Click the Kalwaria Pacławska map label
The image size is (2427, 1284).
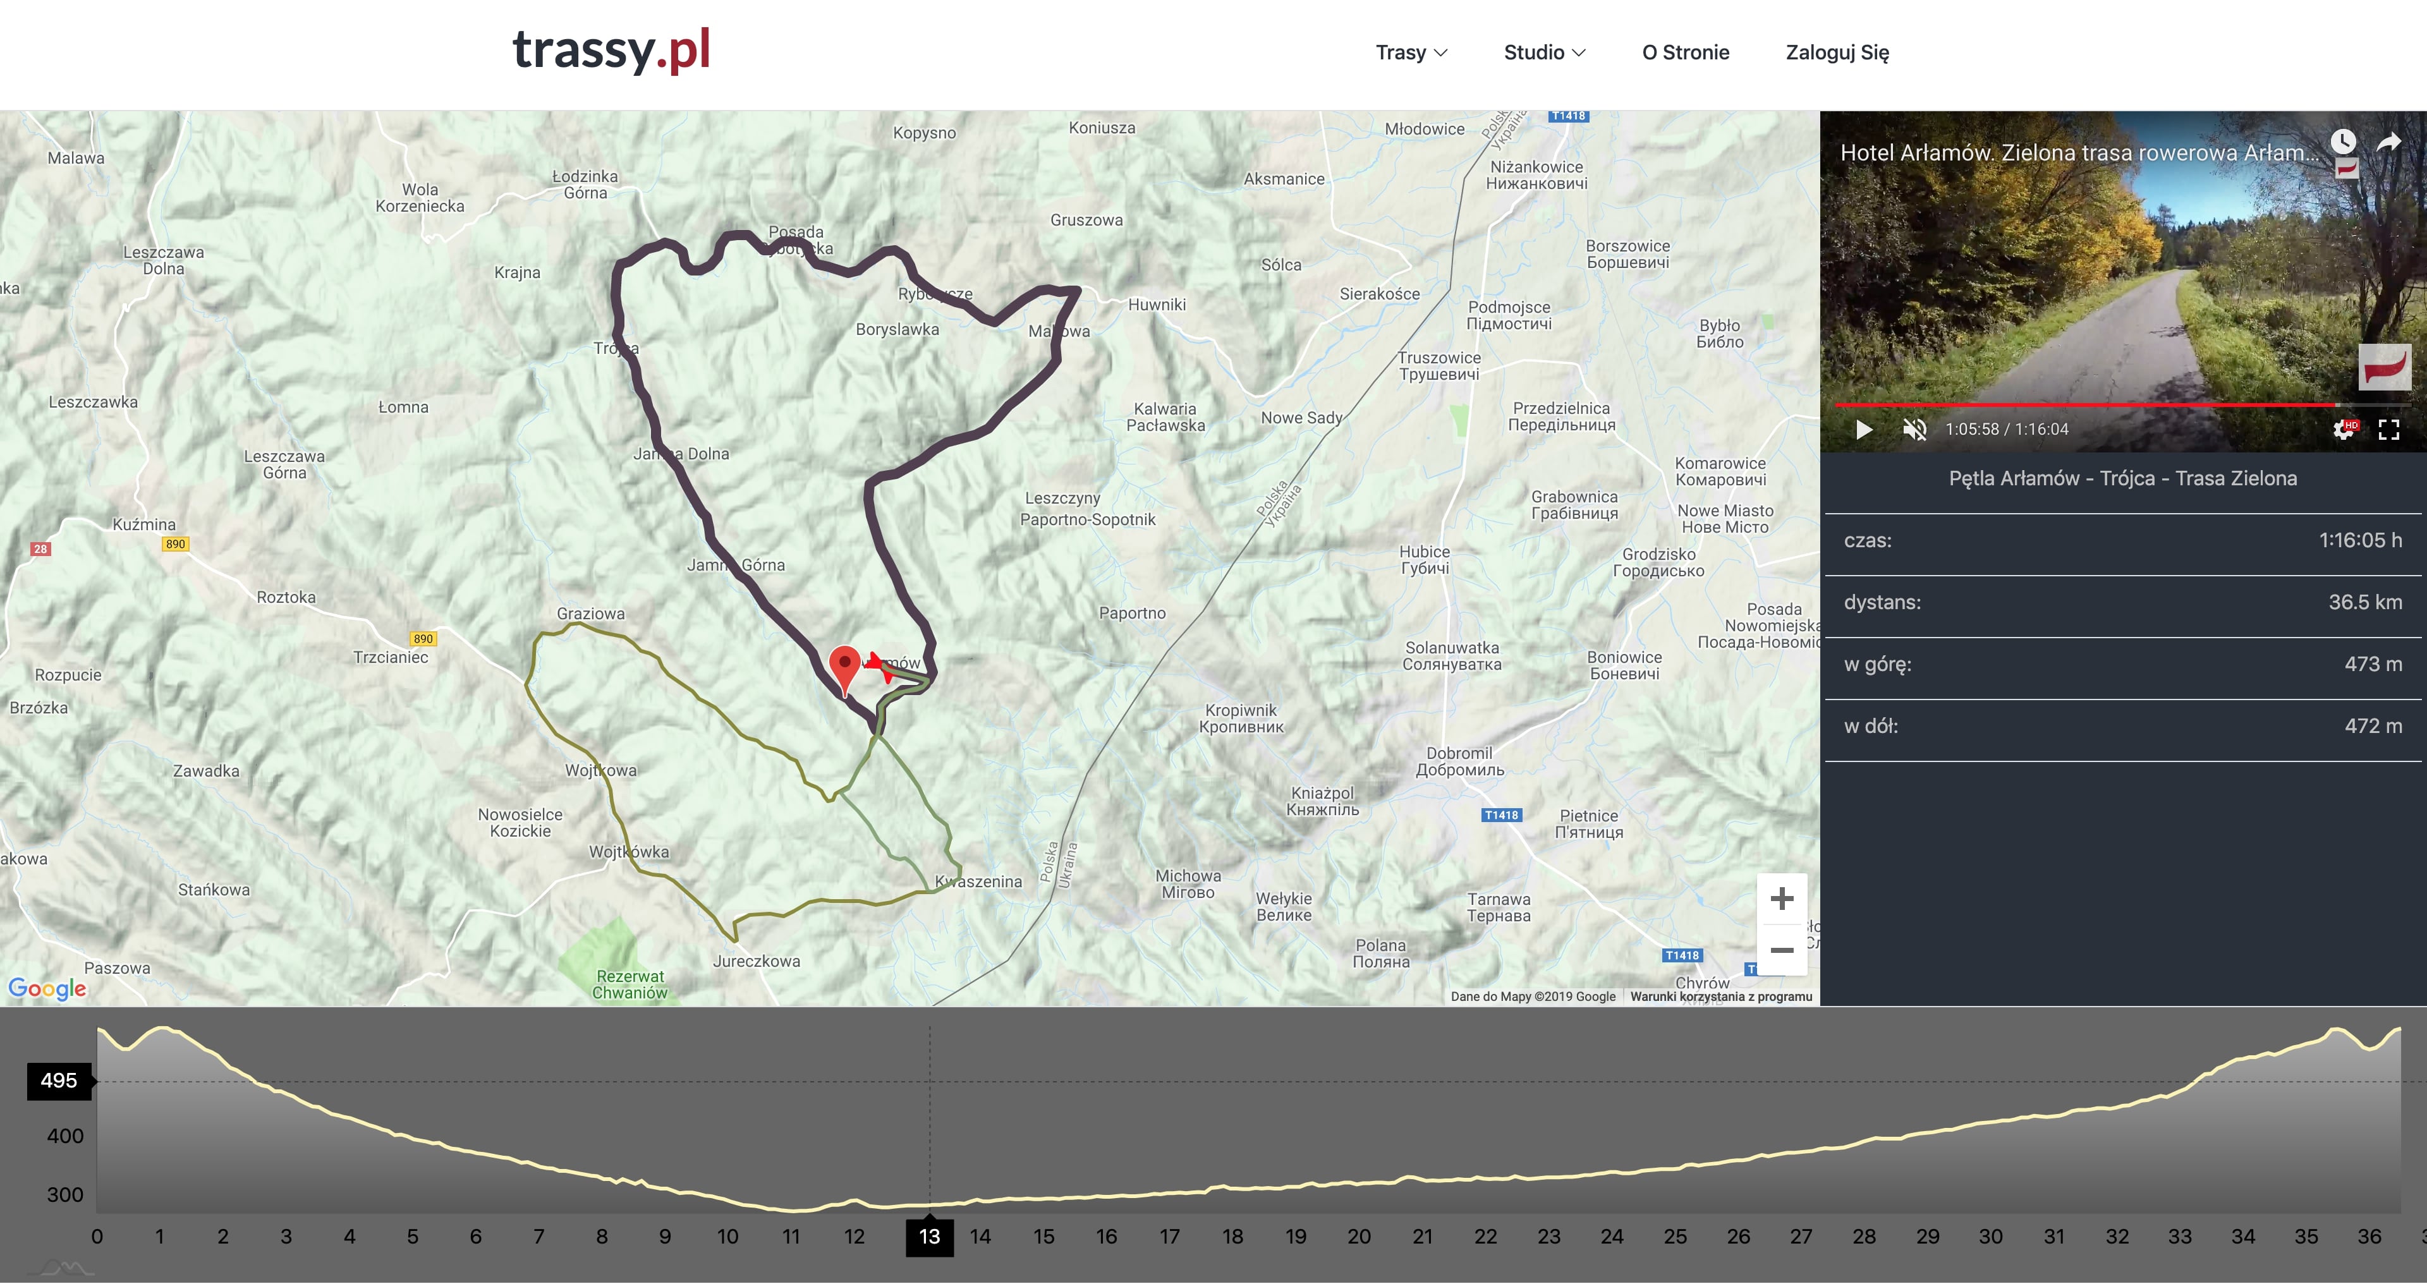coord(1165,417)
